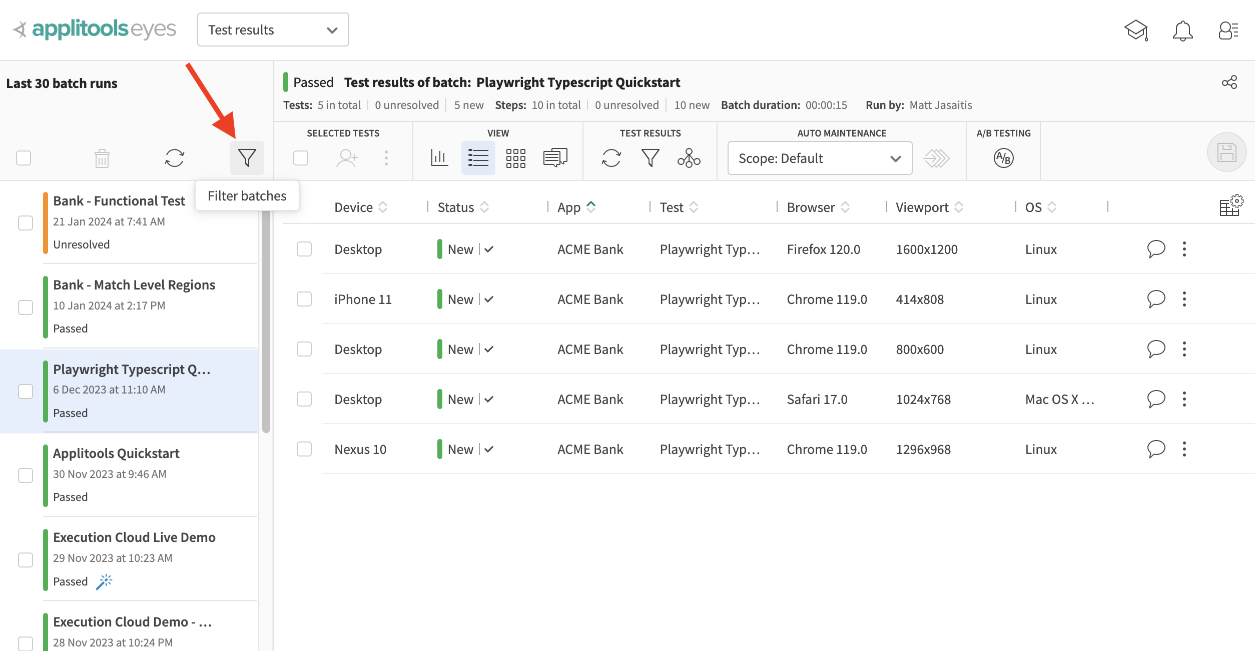
Task: Click the chart/analytics view icon
Action: [x=438, y=158]
